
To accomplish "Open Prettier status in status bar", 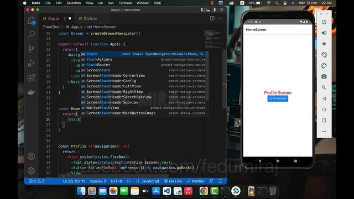I will (195, 181).
